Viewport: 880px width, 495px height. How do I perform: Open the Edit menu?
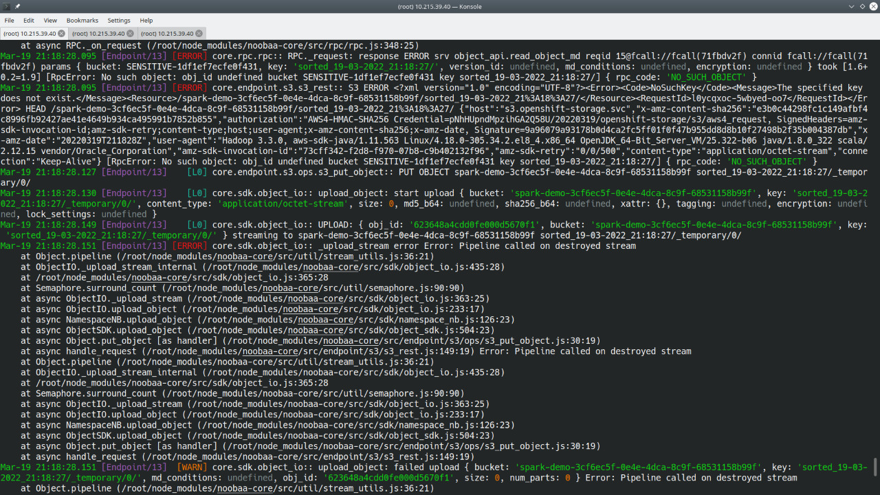pos(28,20)
